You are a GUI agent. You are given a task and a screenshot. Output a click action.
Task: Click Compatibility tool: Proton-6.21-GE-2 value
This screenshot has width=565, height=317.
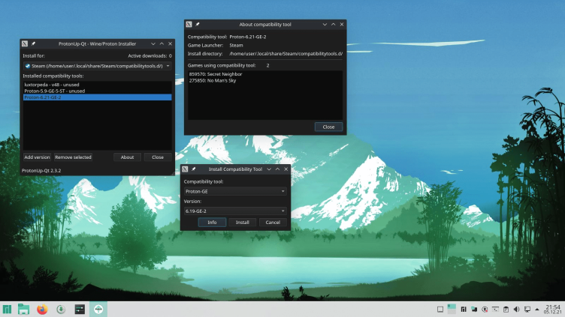tap(248, 37)
